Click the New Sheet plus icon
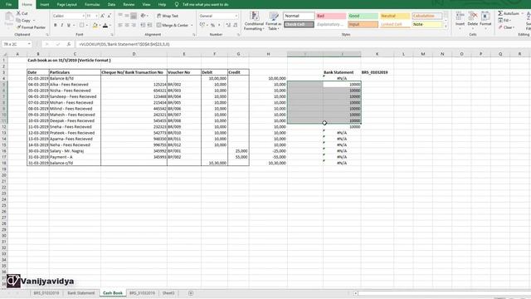Screen dimensions: 531x299 pyautogui.click(x=191, y=293)
